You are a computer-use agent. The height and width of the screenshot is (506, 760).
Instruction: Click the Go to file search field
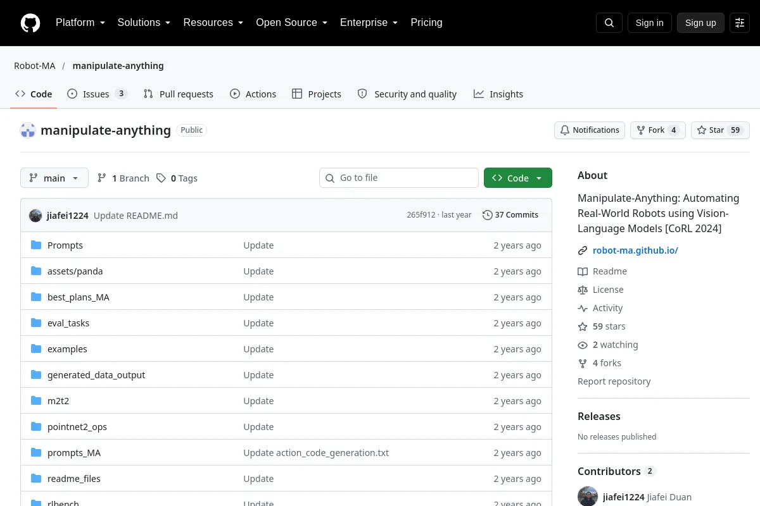399,178
